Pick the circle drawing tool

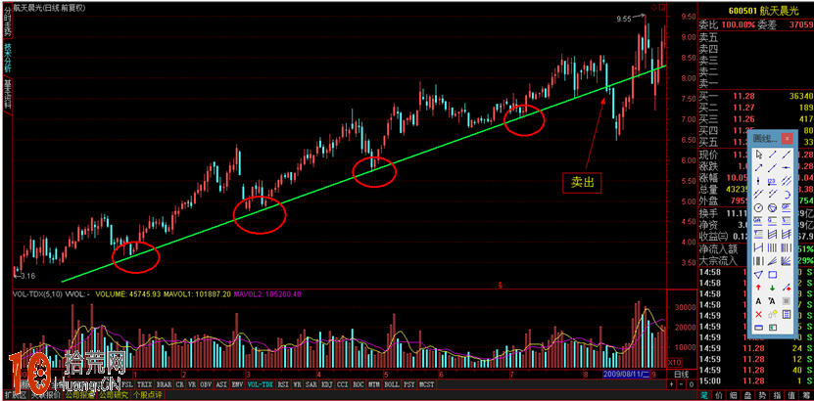(758, 207)
